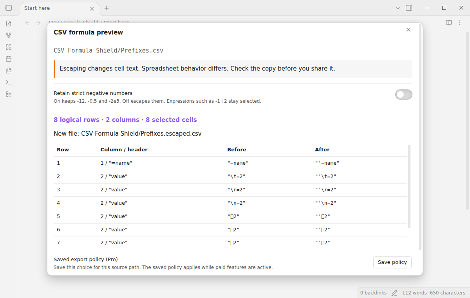Click the Before cell "\r=2"
The width and height of the screenshot is (470, 298).
[237, 190]
